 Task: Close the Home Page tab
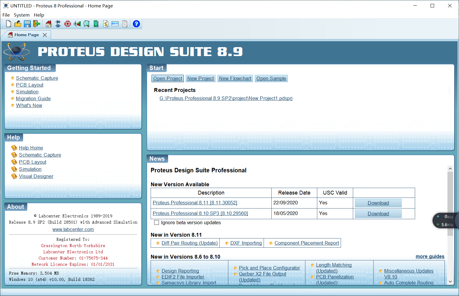(x=45, y=35)
